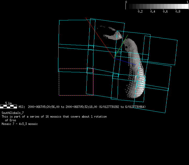
Task: Click the 'Mosaic 7 - 4x3_3 mosaic' text
Action: [x=20, y=124]
